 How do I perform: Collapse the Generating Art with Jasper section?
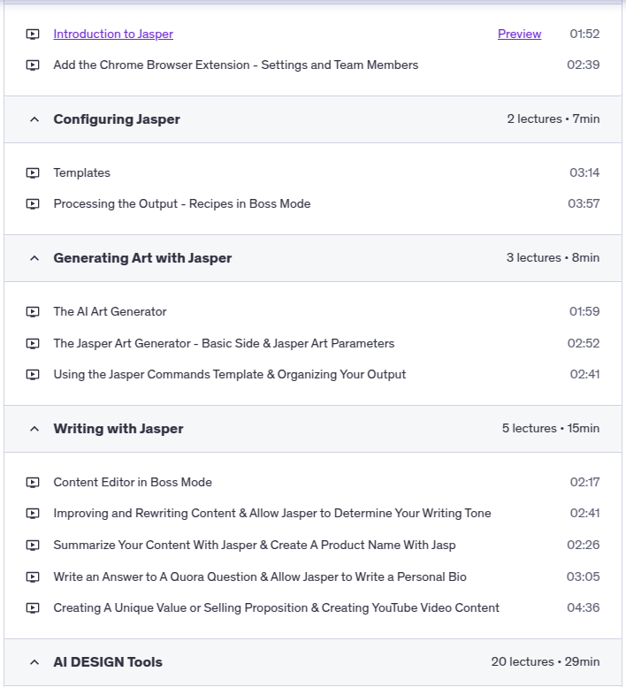pyautogui.click(x=34, y=258)
